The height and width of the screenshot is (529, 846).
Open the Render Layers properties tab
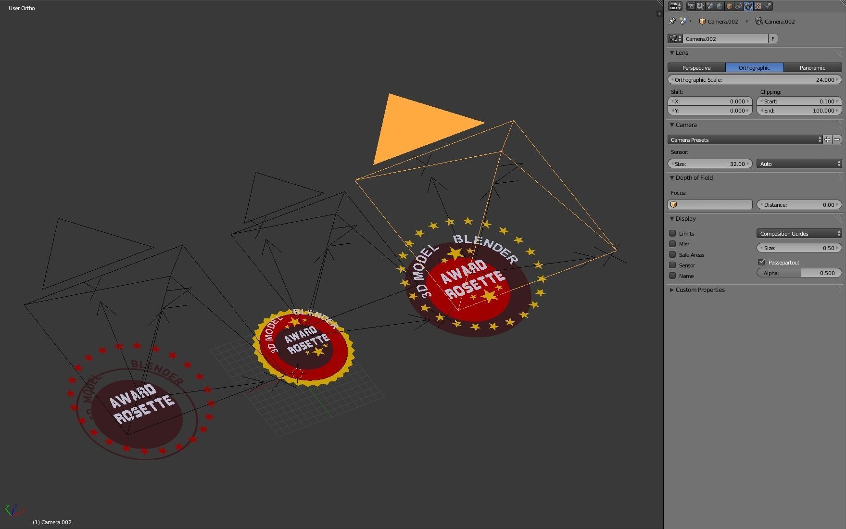[700, 6]
